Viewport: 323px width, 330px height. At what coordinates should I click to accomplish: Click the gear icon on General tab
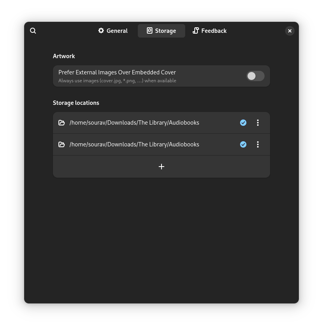pyautogui.click(x=101, y=30)
